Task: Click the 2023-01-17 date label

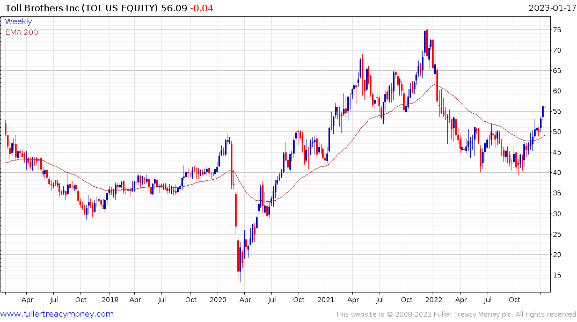Action: coord(552,8)
